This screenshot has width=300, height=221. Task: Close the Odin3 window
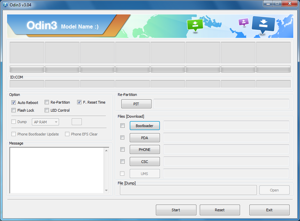290,4
